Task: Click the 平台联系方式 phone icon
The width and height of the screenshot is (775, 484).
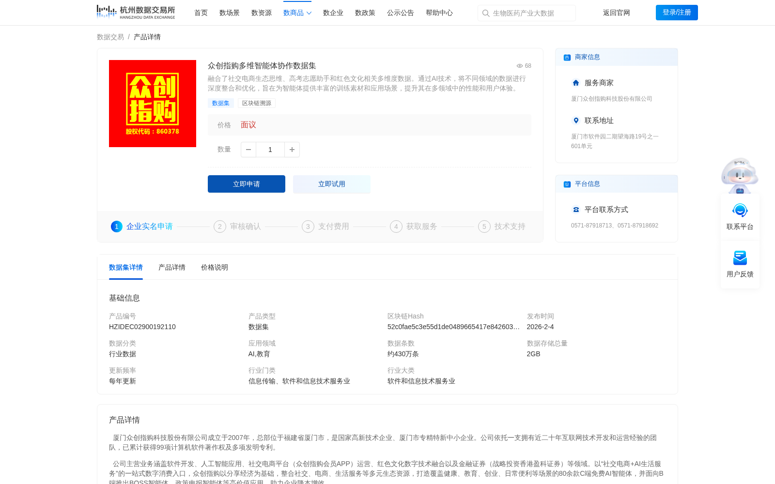Action: coord(576,210)
